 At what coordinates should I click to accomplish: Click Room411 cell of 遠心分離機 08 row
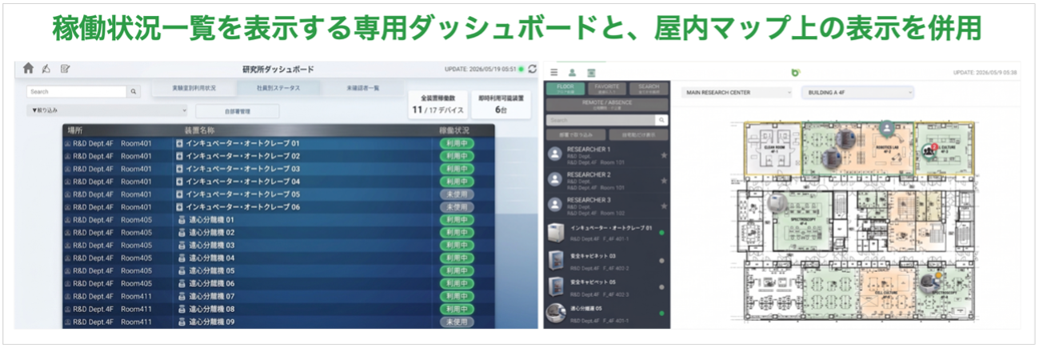pyautogui.click(x=135, y=309)
